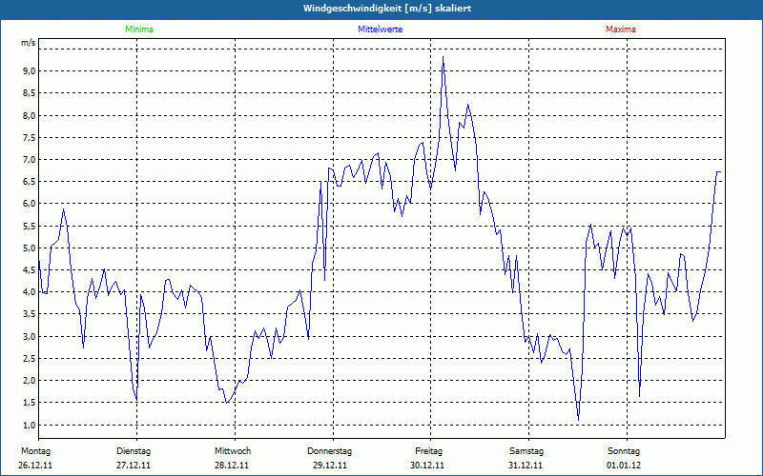This screenshot has height=476, width=763.
Task: Click the date 30.12.11
Action: [x=427, y=466]
